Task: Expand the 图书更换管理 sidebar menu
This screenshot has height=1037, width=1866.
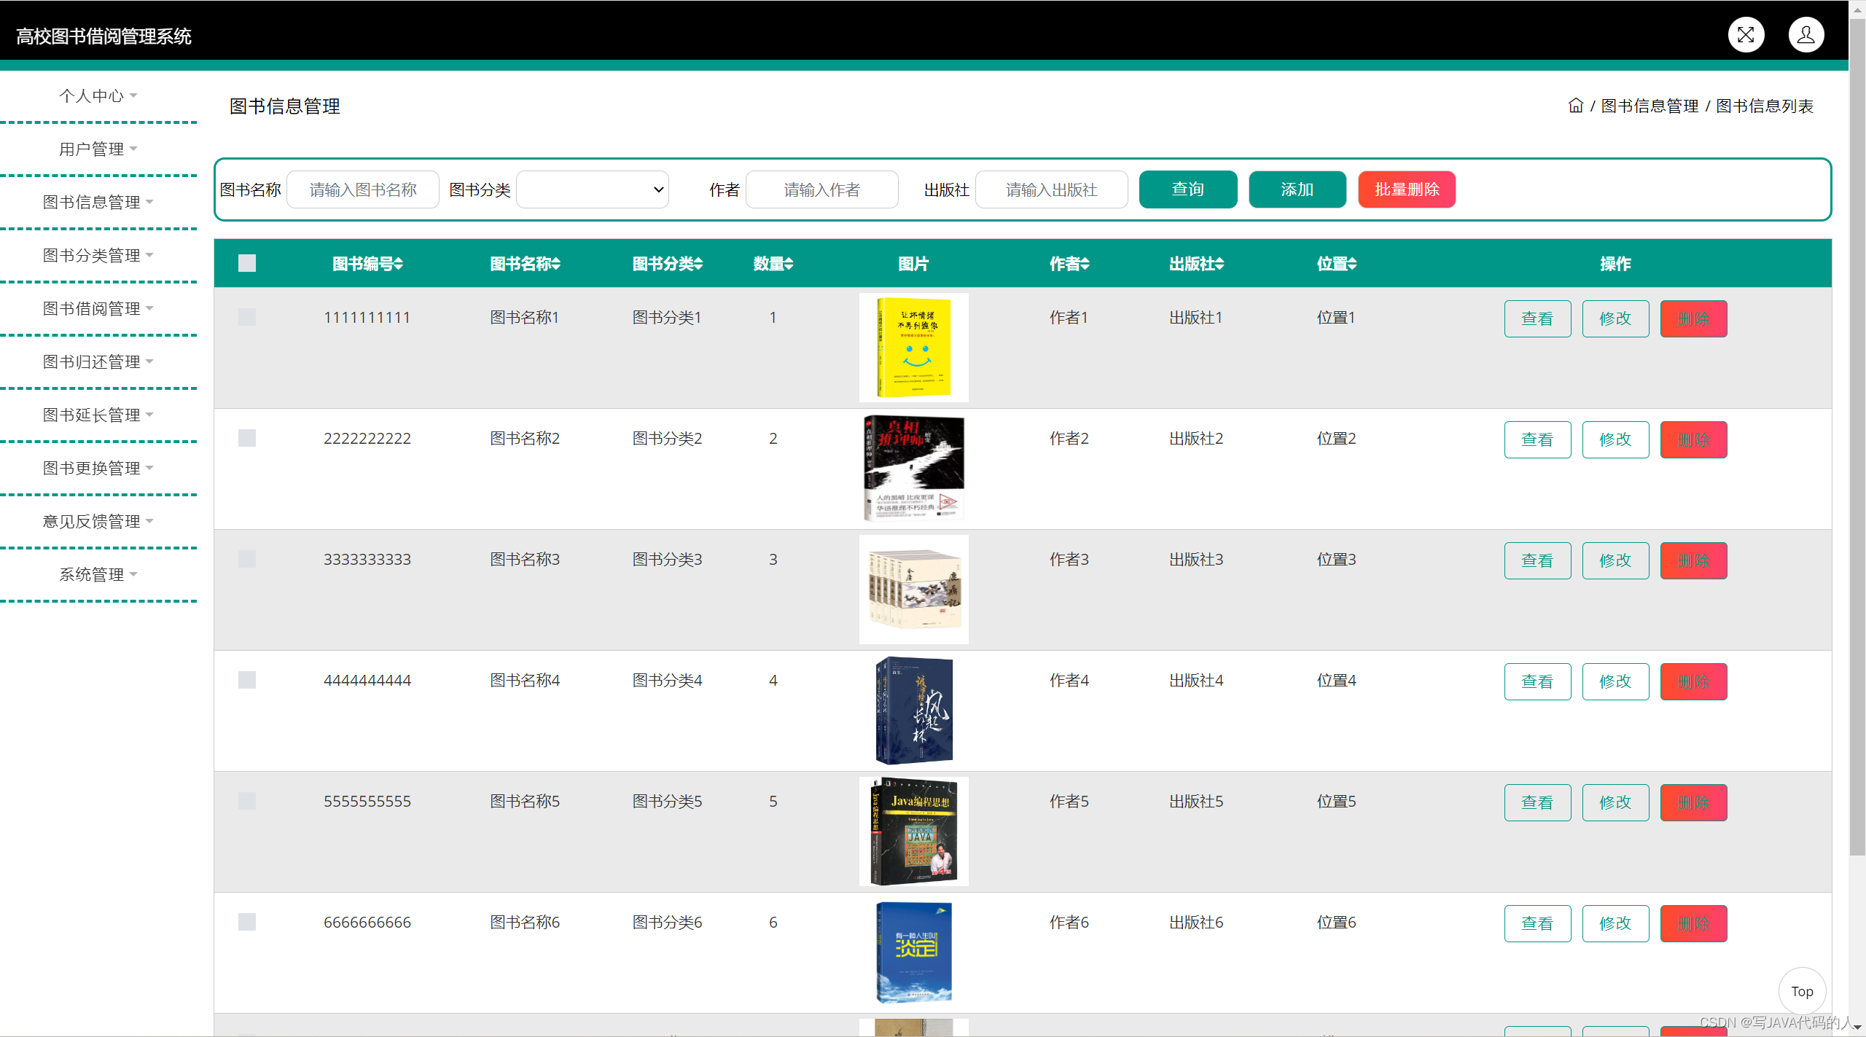Action: tap(98, 468)
